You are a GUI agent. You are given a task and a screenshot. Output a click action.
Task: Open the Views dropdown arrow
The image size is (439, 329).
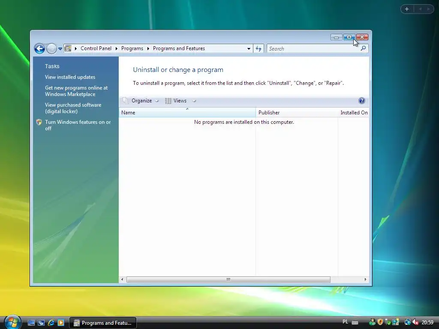194,101
